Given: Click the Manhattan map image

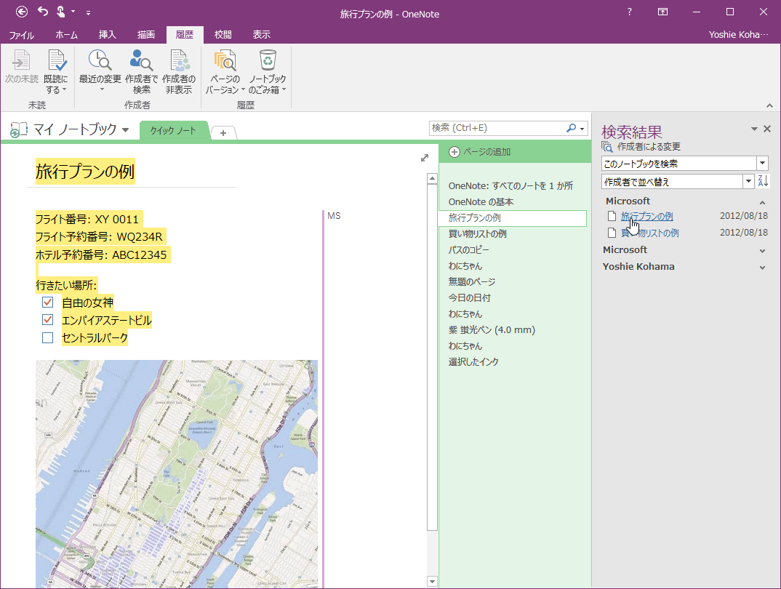Looking at the screenshot, I should tap(176, 473).
